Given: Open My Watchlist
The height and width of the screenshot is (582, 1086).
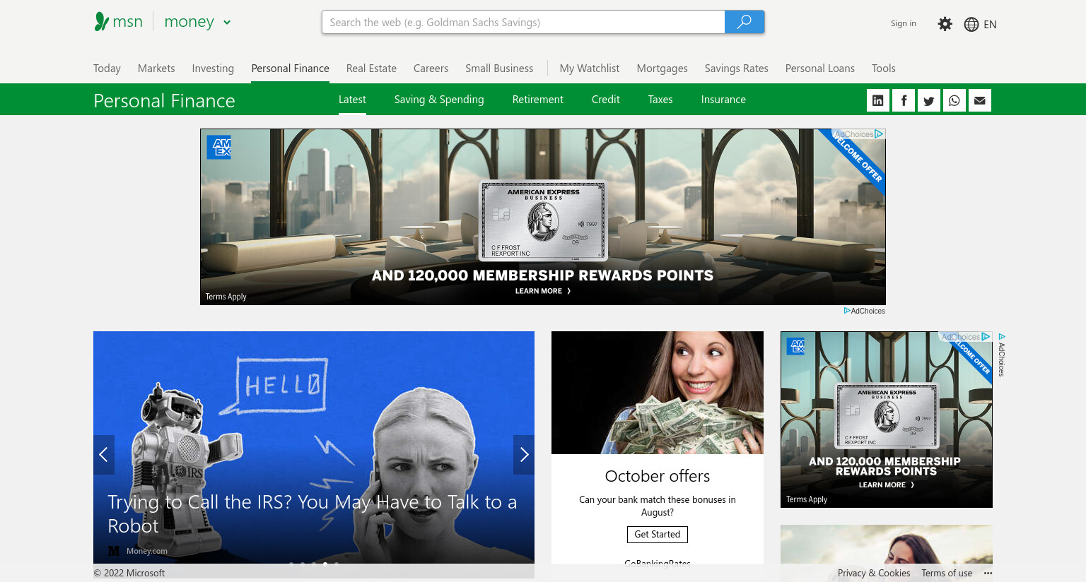Looking at the screenshot, I should click(590, 69).
